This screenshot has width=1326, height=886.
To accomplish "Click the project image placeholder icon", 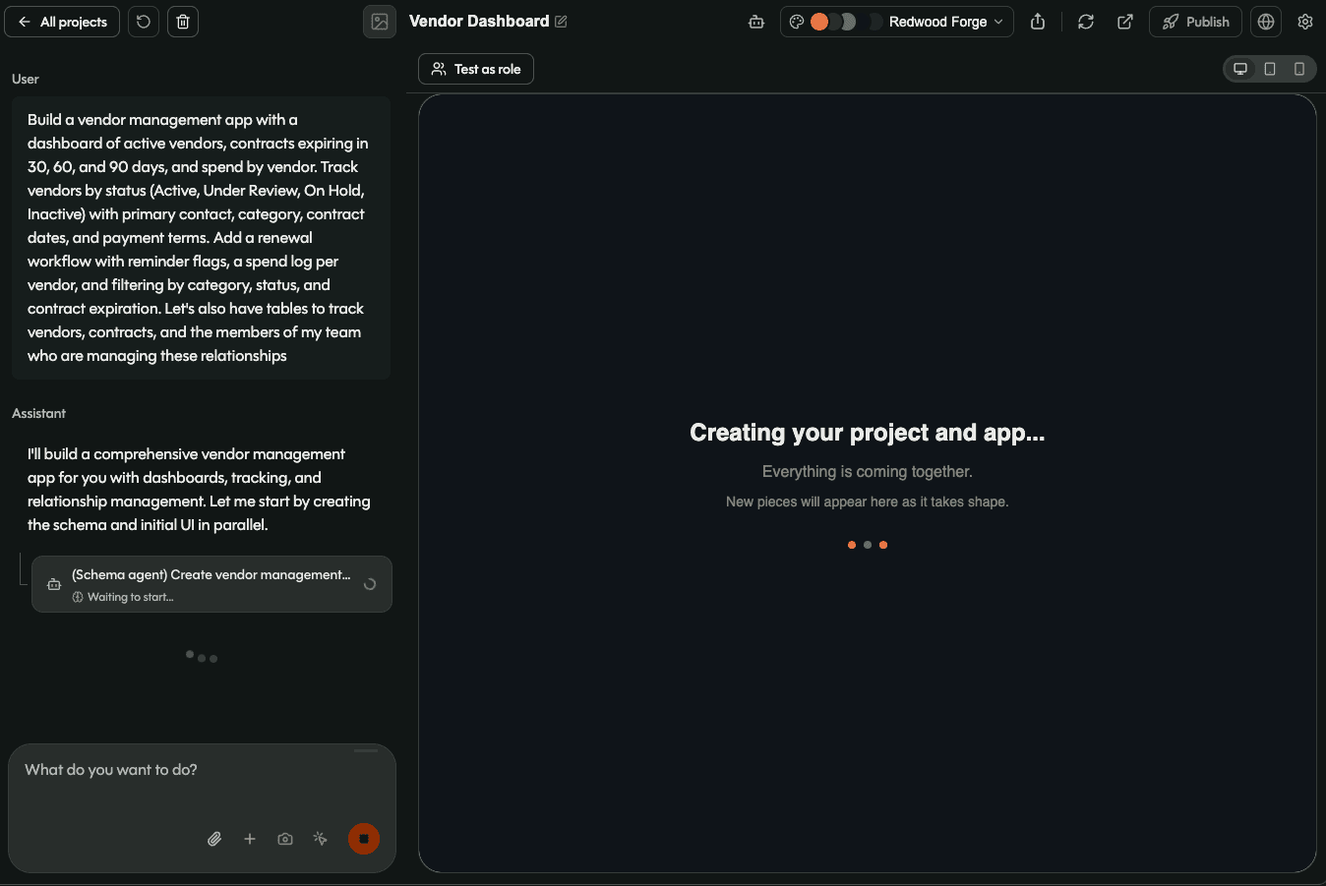I will pyautogui.click(x=380, y=22).
